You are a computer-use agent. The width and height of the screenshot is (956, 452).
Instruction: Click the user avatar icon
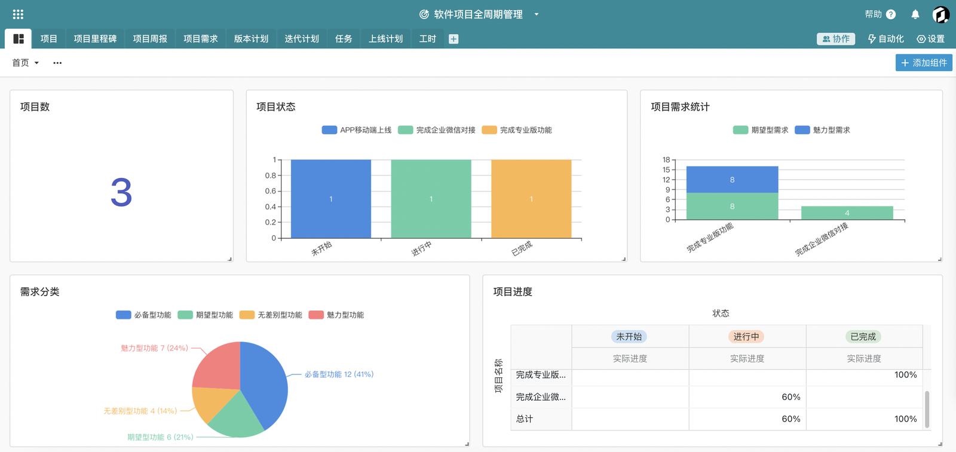(x=940, y=14)
